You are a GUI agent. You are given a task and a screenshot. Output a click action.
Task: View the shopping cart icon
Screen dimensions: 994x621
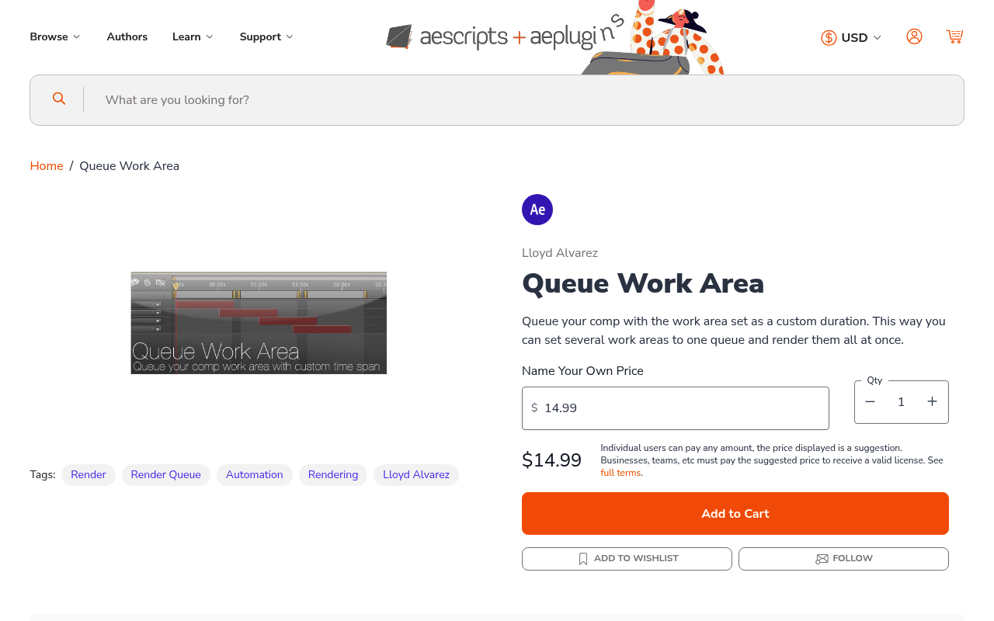(954, 36)
